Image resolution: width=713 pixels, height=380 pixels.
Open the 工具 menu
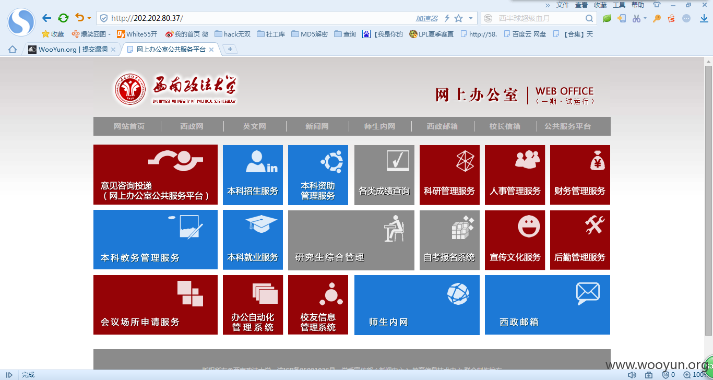[x=619, y=5]
